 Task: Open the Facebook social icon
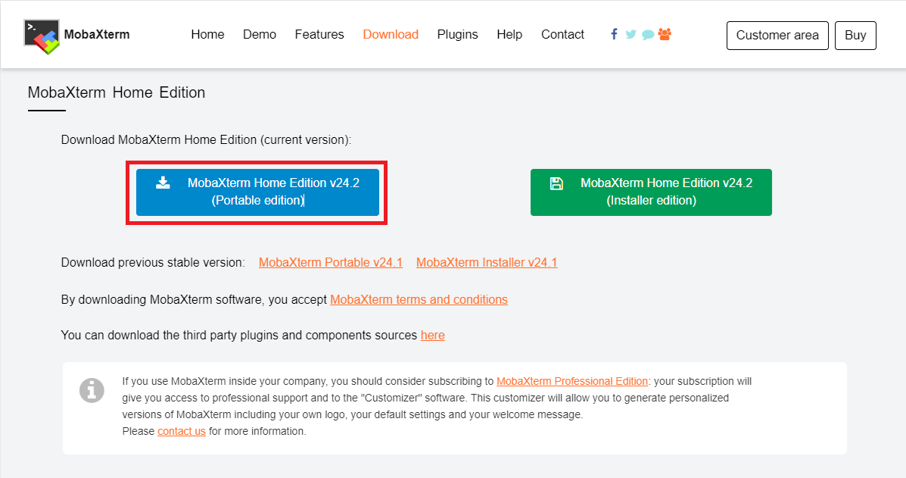coord(614,34)
